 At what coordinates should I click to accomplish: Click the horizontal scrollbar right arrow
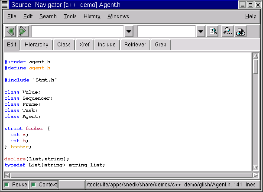tap(256, 175)
